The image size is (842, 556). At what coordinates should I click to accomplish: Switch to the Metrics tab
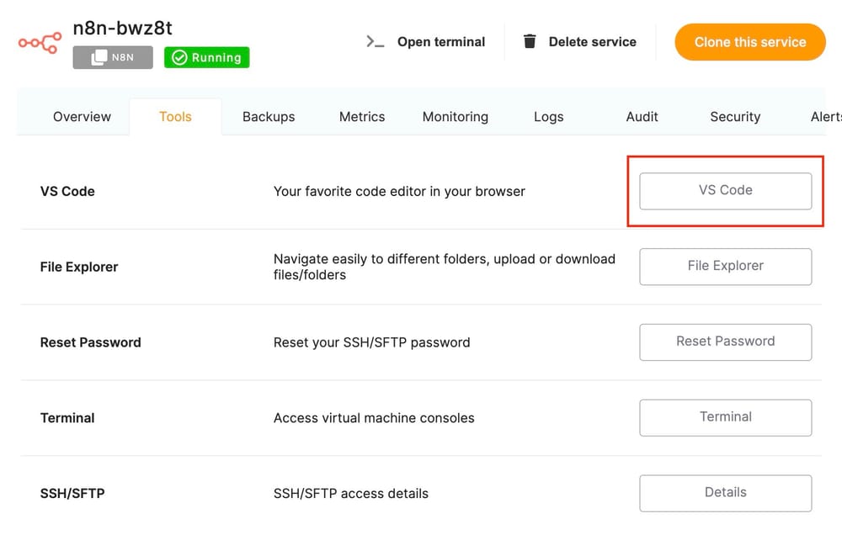361,117
